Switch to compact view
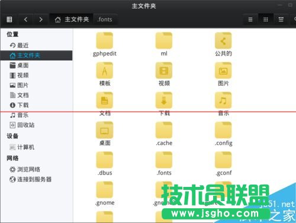Image resolution: width=296 pixels, height=223 pixels. 281,20
